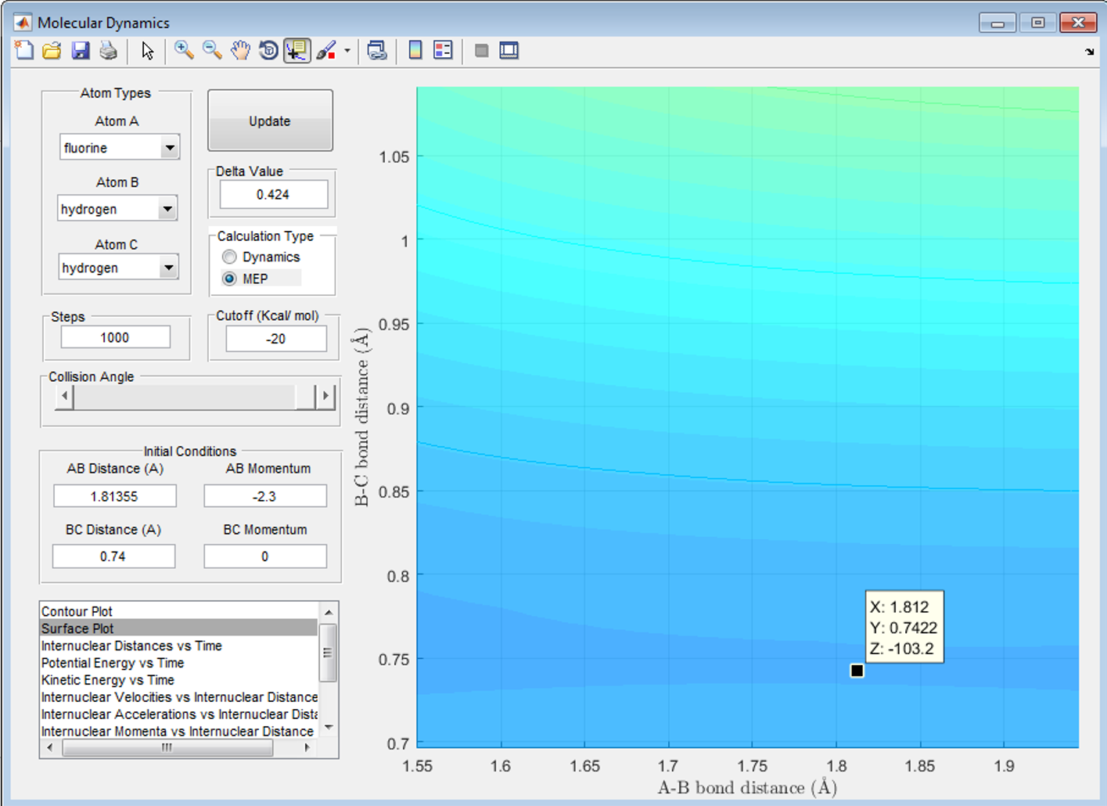The image size is (1107, 806).
Task: Select Contour Plot in the plot list
Action: [x=77, y=611]
